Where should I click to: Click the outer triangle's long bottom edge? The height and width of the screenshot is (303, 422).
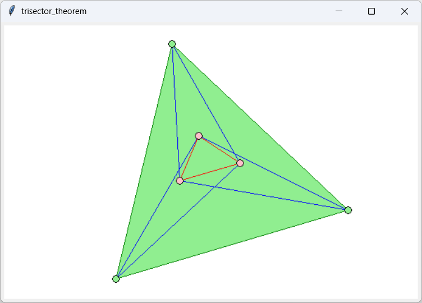coord(232,245)
